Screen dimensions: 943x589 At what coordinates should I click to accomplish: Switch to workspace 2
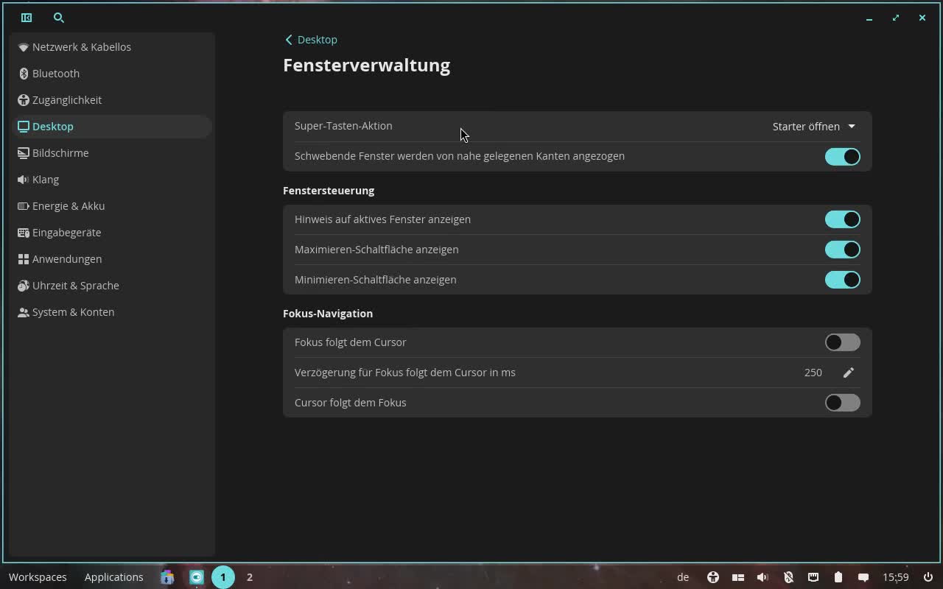click(250, 577)
